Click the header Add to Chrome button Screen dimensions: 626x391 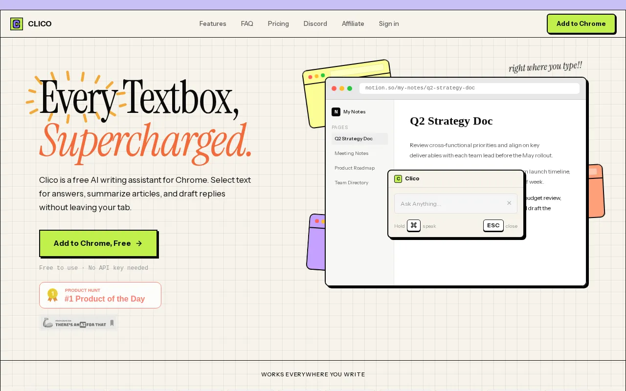coord(581,23)
